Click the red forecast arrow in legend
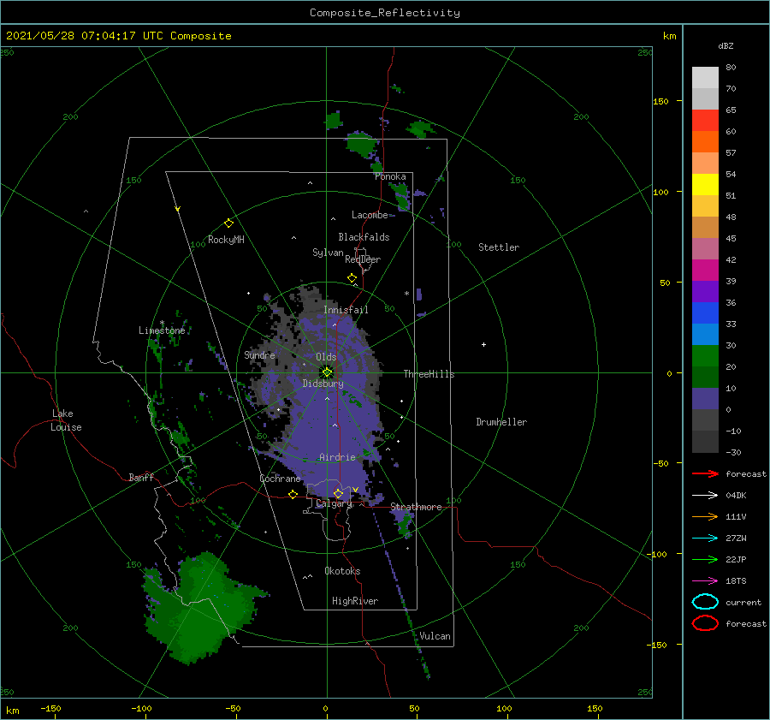770x720 pixels. 705,473
